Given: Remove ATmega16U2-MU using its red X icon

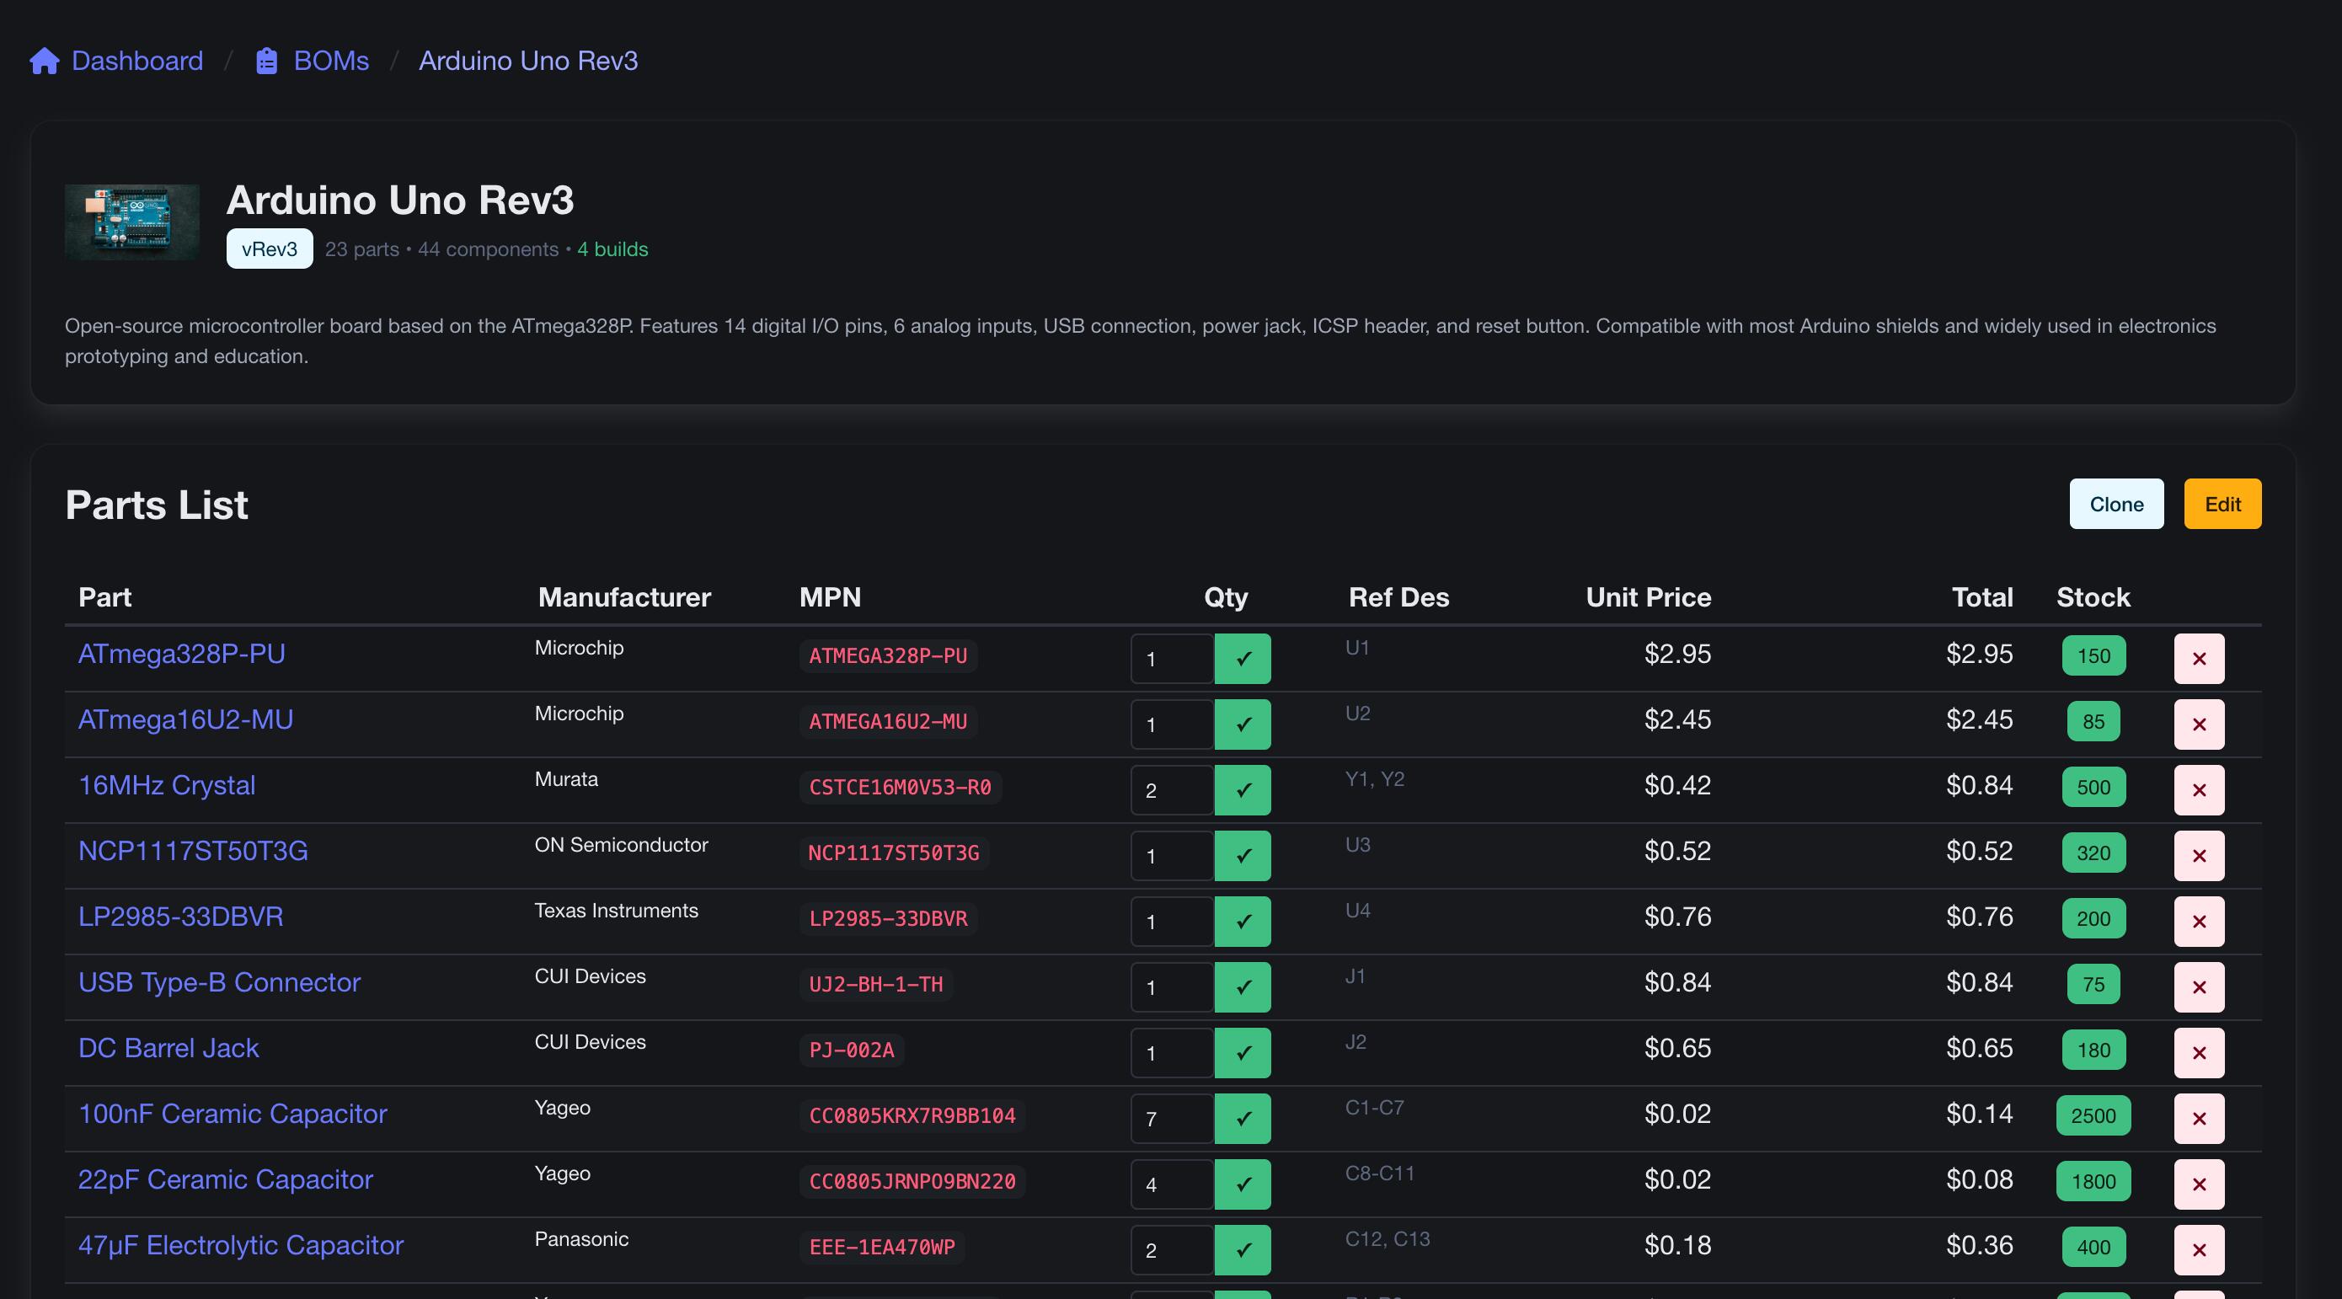Looking at the screenshot, I should [x=2198, y=724].
